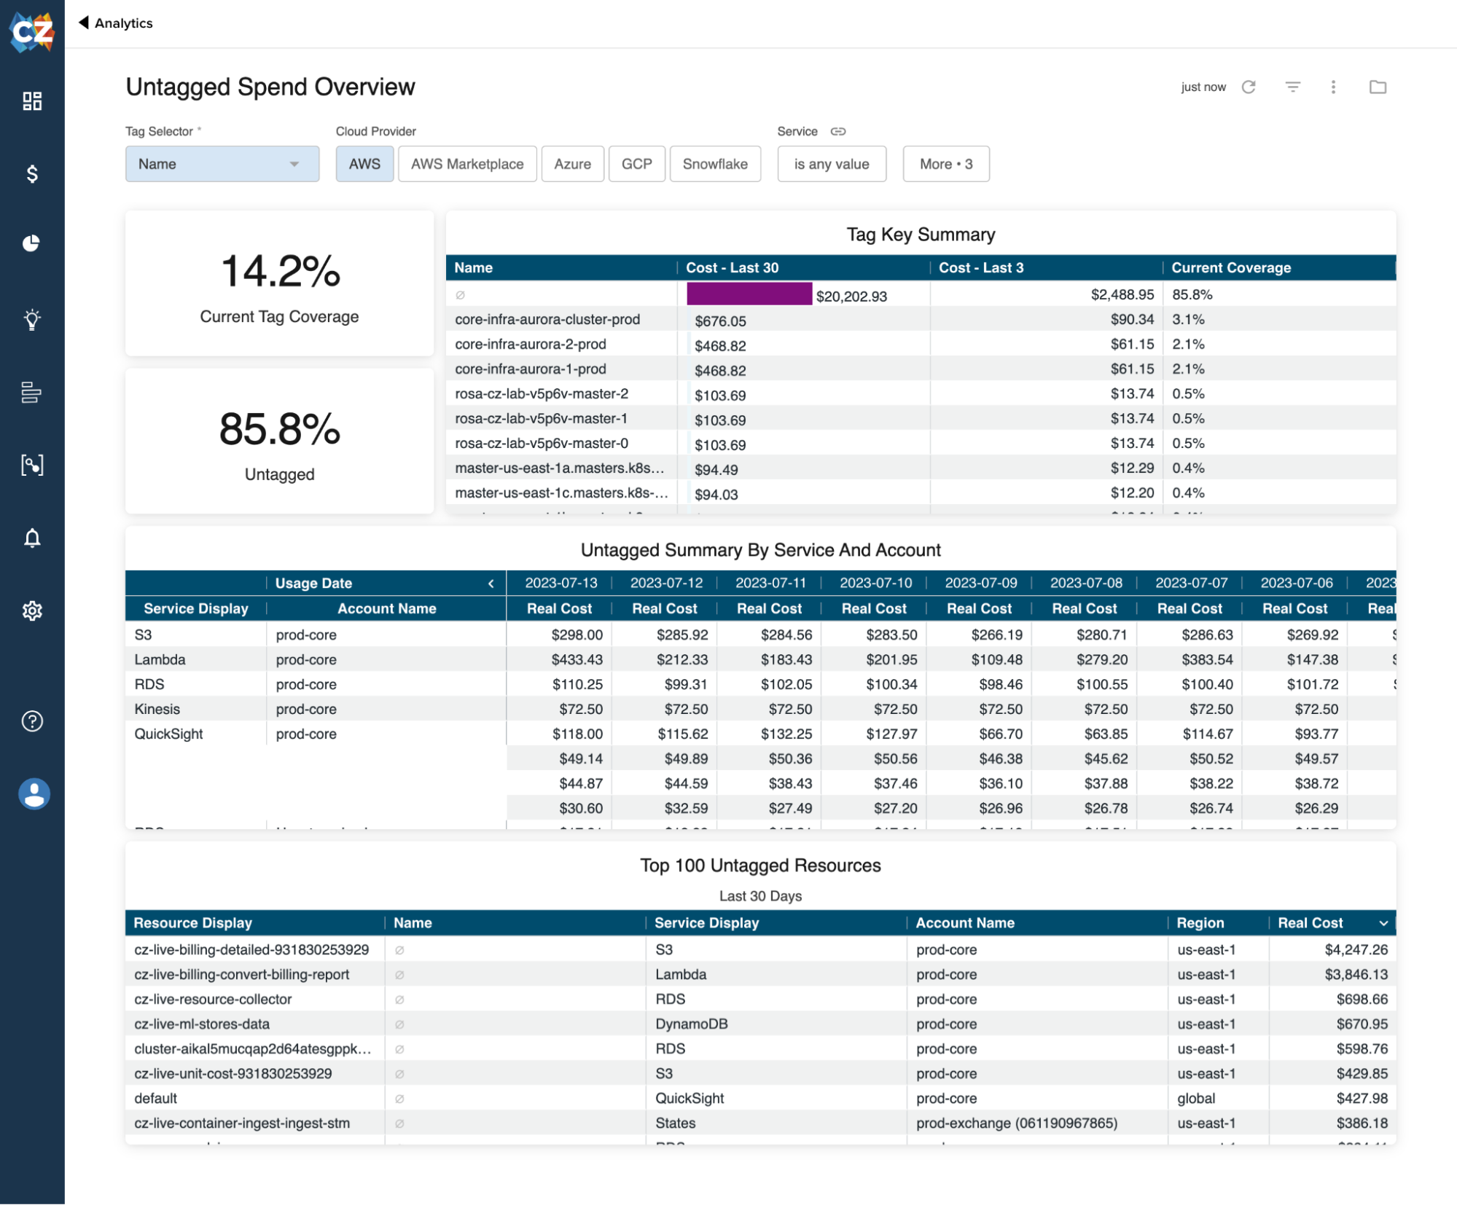This screenshot has width=1457, height=1205.
Task: Open the horizontal bars dimensions icon
Action: [x=32, y=392]
